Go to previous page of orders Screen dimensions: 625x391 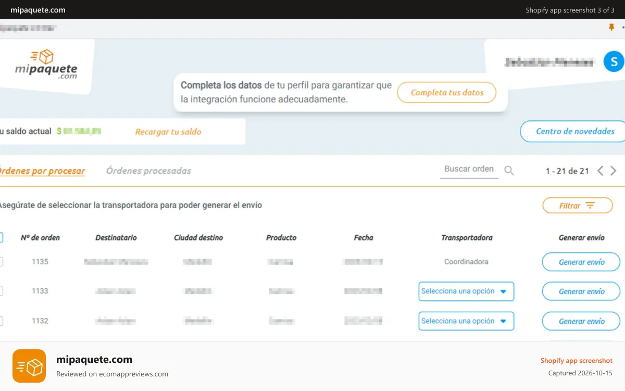(x=600, y=170)
